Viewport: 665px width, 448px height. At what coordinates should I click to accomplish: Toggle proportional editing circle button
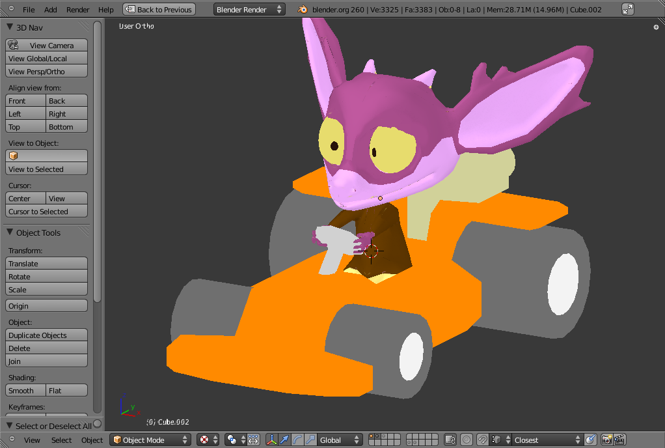click(467, 440)
